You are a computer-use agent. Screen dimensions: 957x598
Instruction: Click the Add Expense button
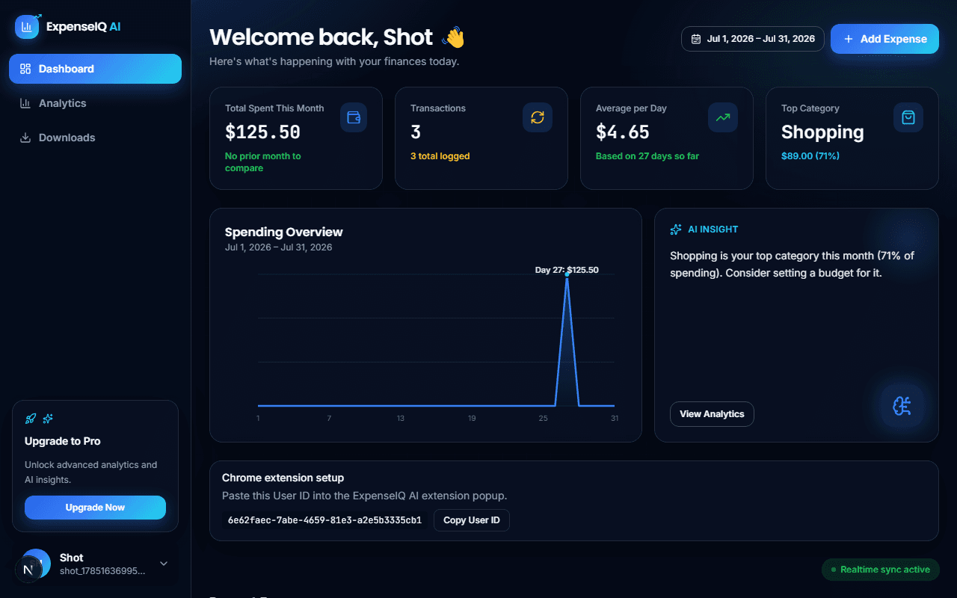(x=884, y=39)
